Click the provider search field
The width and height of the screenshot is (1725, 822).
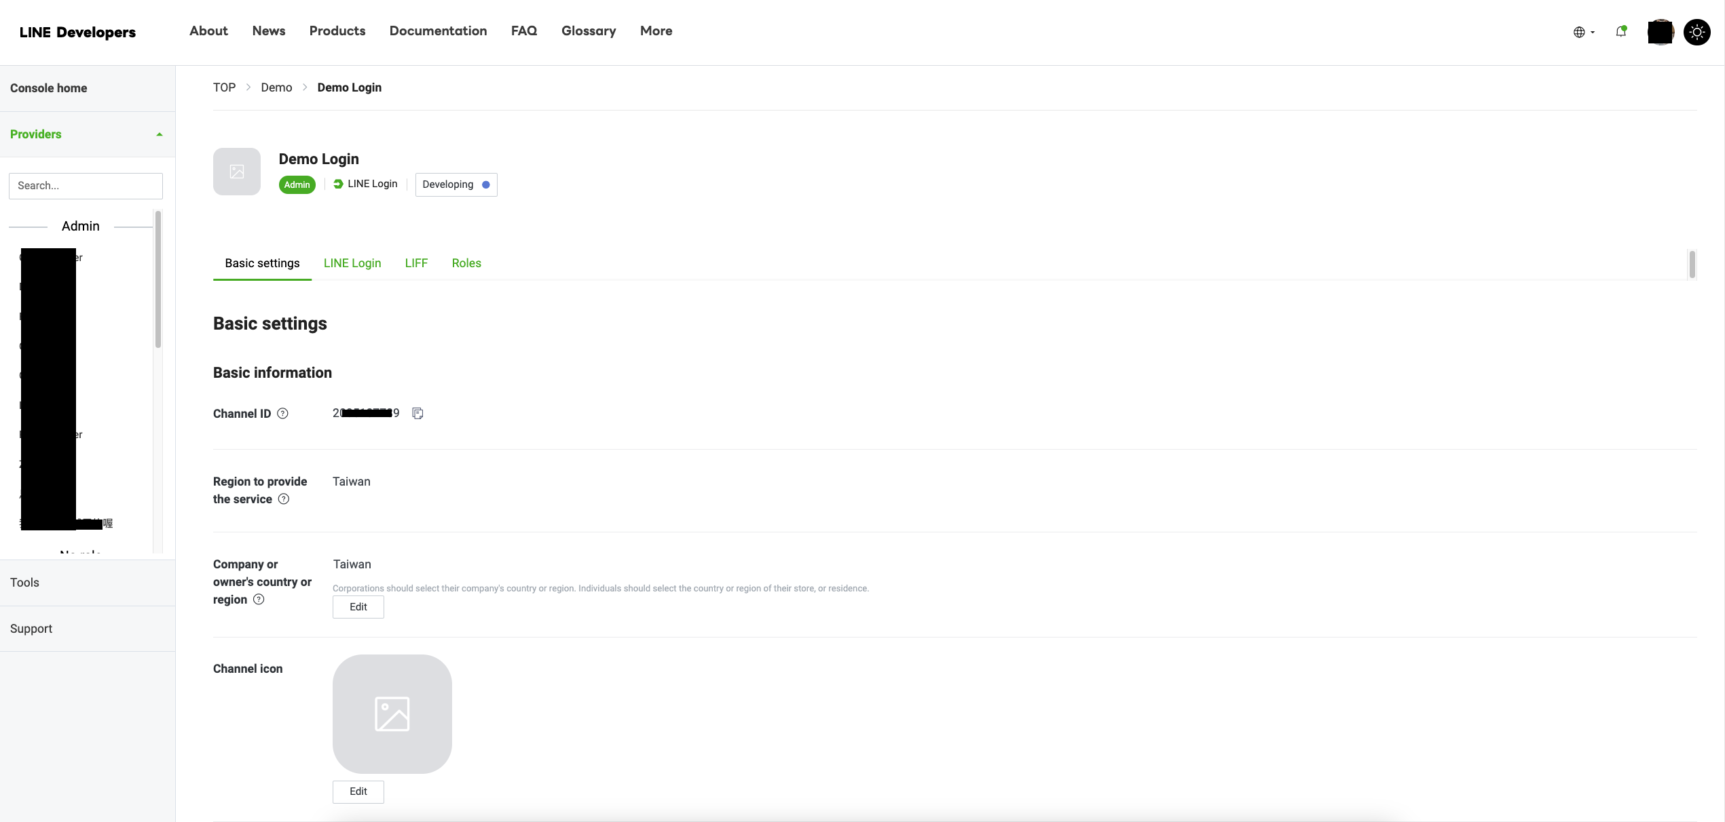pyautogui.click(x=86, y=185)
